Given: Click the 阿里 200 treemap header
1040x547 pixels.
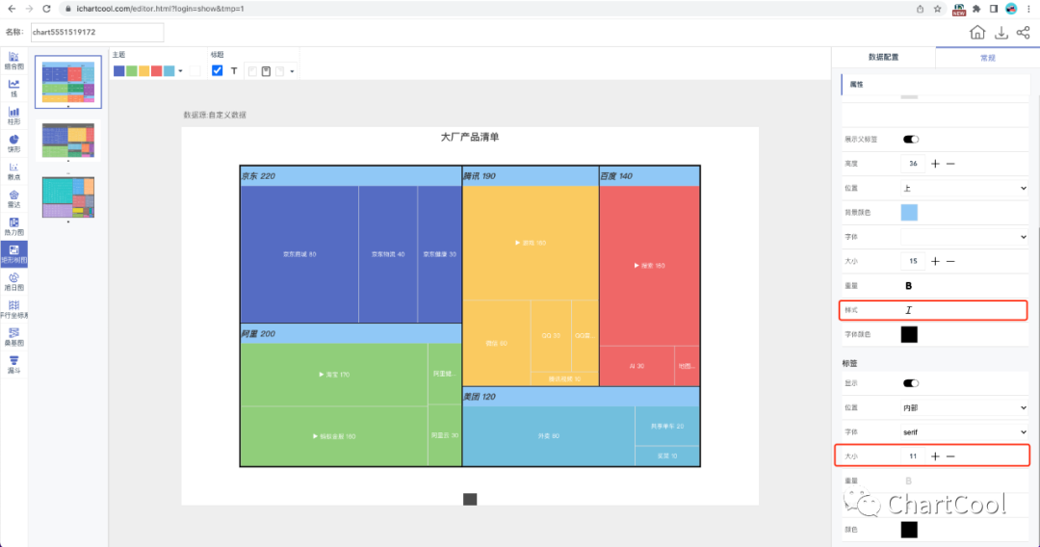Looking at the screenshot, I should 351,333.
